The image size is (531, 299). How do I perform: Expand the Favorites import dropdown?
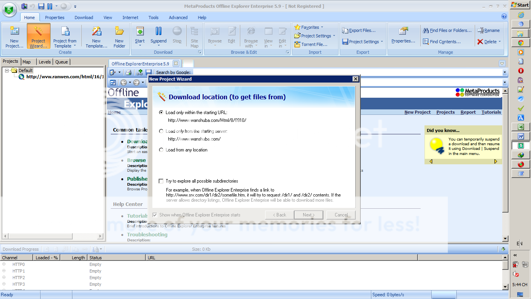coord(322,27)
